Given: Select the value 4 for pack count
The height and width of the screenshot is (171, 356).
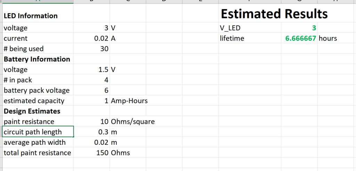Looking at the screenshot, I should 91,80.
